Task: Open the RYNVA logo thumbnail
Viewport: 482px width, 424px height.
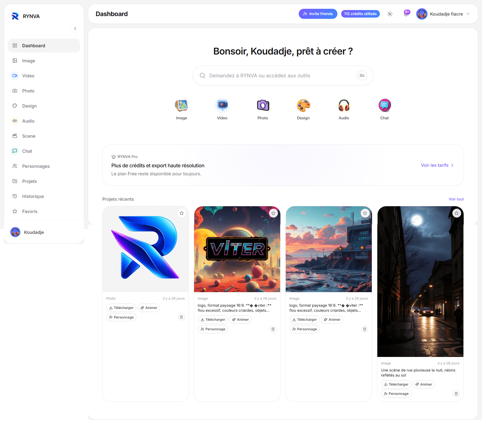Action: tap(146, 249)
